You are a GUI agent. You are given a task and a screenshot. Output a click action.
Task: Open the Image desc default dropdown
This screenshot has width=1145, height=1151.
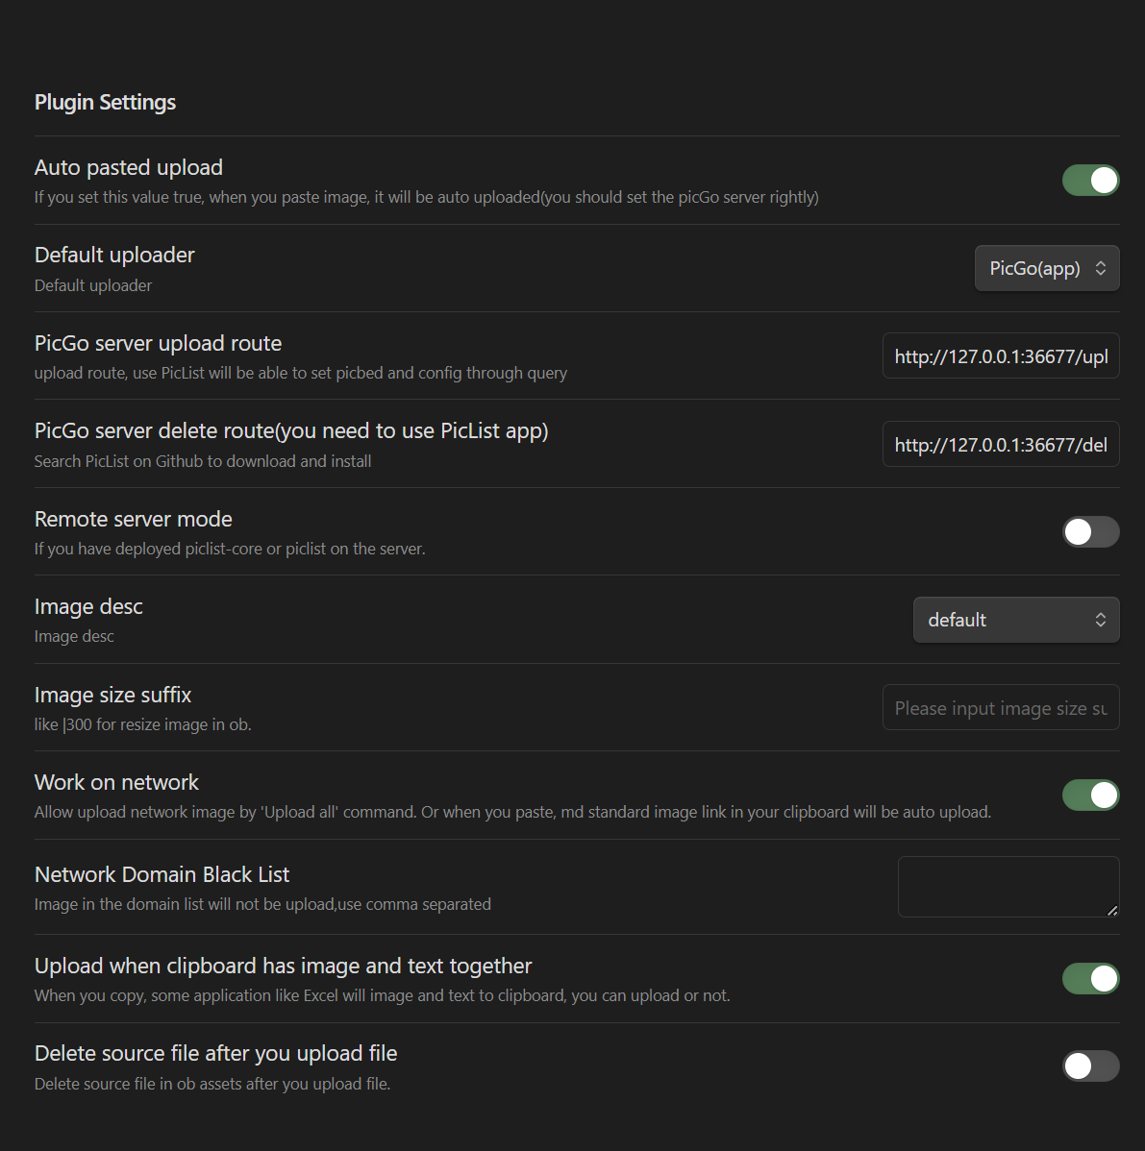(1016, 620)
